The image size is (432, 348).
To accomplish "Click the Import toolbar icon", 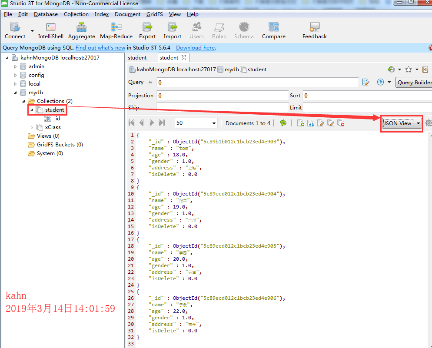I will click(173, 27).
